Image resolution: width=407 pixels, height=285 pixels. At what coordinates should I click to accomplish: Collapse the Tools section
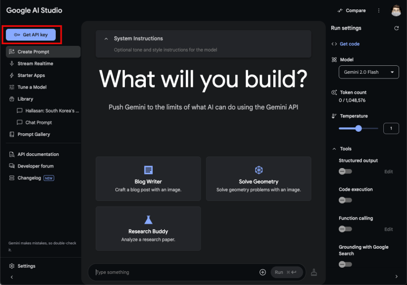[334, 149]
